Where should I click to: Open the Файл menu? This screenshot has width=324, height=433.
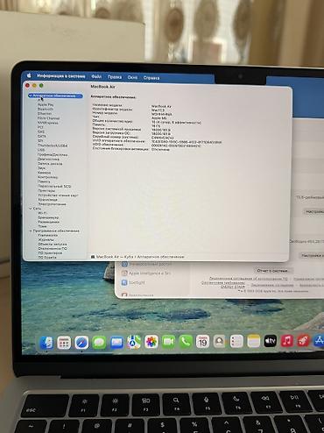[96, 76]
